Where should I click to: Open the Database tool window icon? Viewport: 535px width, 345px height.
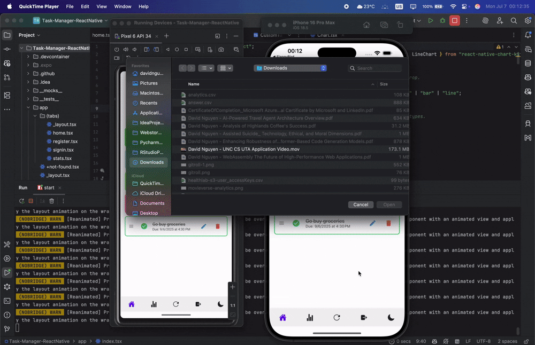[528, 64]
